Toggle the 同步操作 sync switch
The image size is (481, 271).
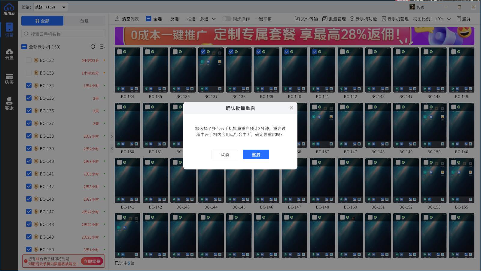226,19
